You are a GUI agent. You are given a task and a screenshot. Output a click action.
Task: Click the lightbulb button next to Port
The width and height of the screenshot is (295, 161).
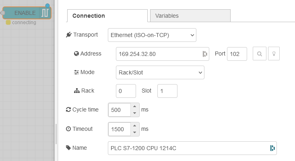[x=274, y=54]
